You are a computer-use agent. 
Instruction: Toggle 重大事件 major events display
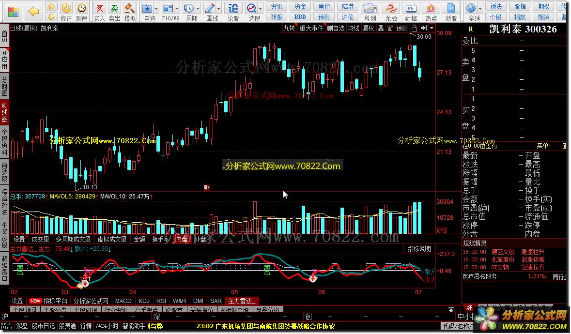tap(312, 28)
